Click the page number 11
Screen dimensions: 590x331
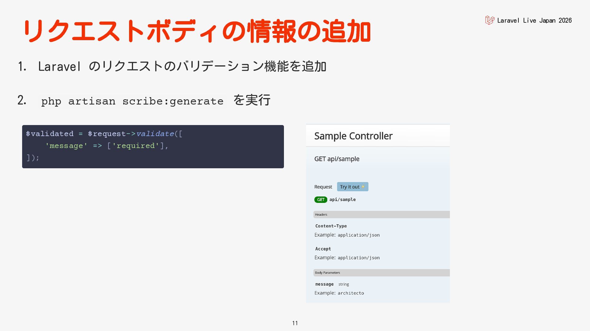[x=295, y=323]
